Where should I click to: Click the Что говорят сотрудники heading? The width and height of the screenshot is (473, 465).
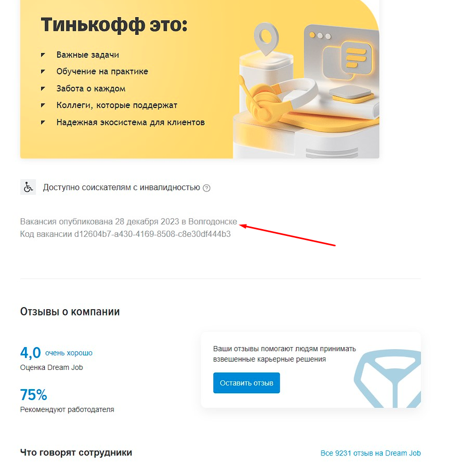76,453
